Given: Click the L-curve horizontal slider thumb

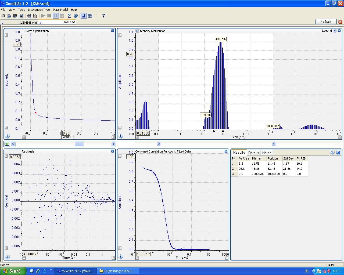Looking at the screenshot, I should pyautogui.click(x=79, y=144).
